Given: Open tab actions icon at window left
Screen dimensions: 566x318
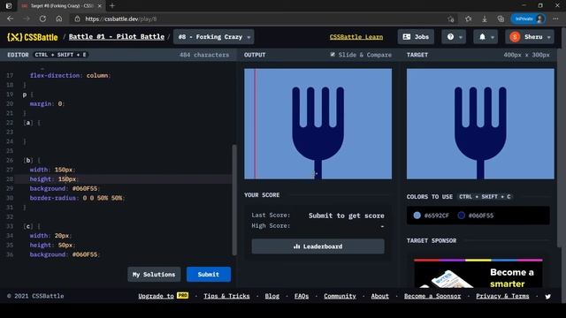Looking at the screenshot, I should (9, 6).
